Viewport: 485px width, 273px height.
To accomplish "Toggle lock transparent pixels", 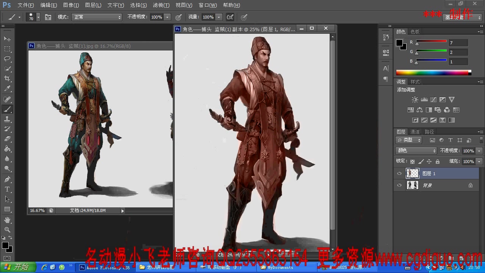I will pos(412,162).
